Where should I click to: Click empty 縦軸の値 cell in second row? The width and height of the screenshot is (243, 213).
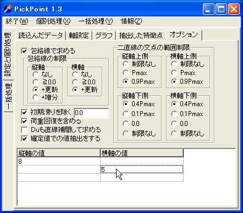(59, 169)
